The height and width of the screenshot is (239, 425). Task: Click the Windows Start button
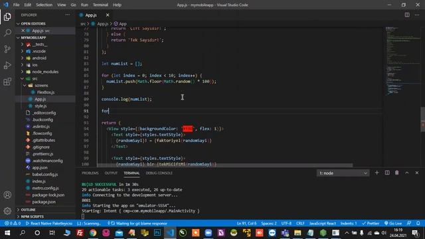coord(7,233)
